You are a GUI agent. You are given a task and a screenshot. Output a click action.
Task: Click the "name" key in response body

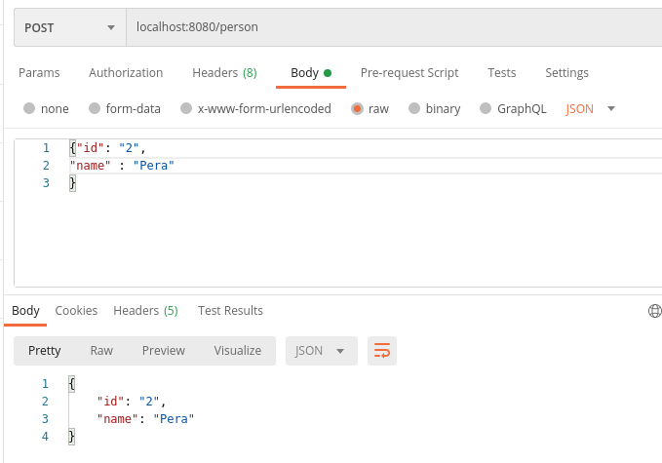pos(118,419)
